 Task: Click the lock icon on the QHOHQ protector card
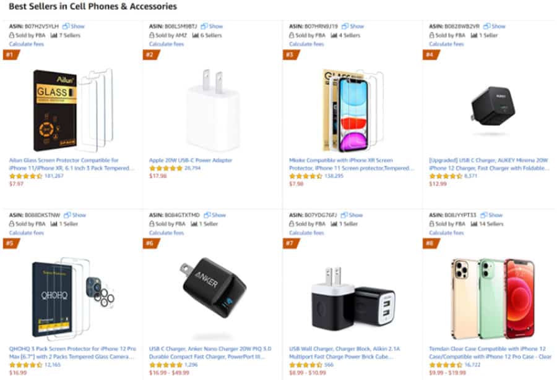pos(11,224)
